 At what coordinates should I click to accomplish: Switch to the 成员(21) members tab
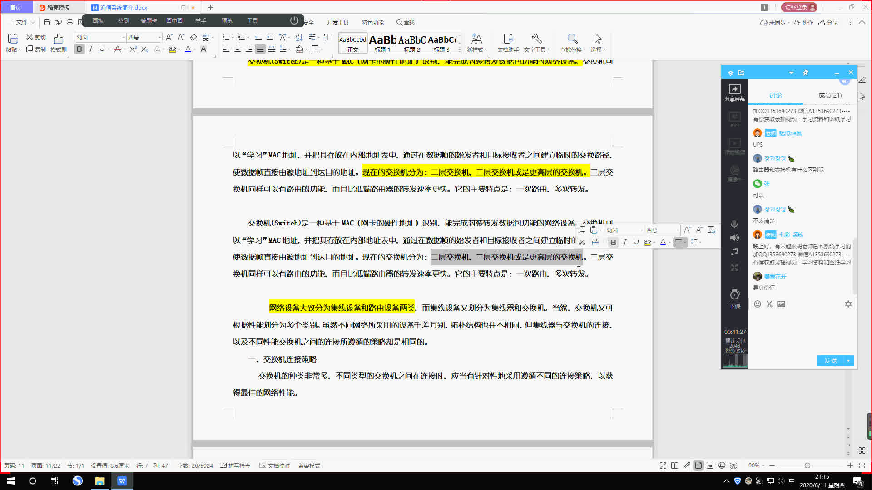(830, 95)
